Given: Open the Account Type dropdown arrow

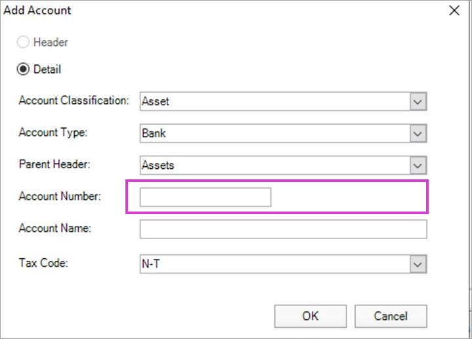Looking at the screenshot, I should [418, 133].
